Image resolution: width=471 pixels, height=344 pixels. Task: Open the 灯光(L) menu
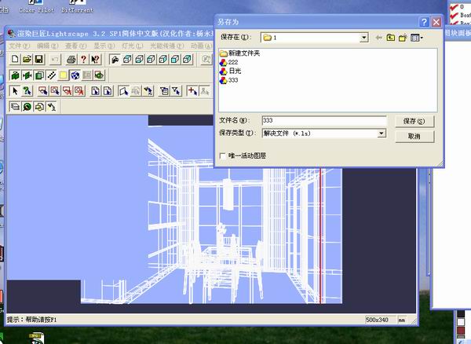click(132, 46)
